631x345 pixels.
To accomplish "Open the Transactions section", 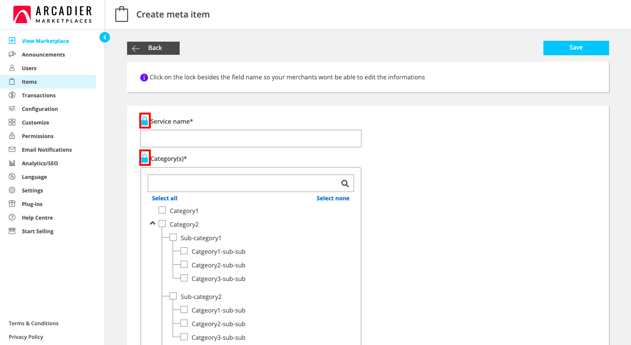I will point(39,95).
